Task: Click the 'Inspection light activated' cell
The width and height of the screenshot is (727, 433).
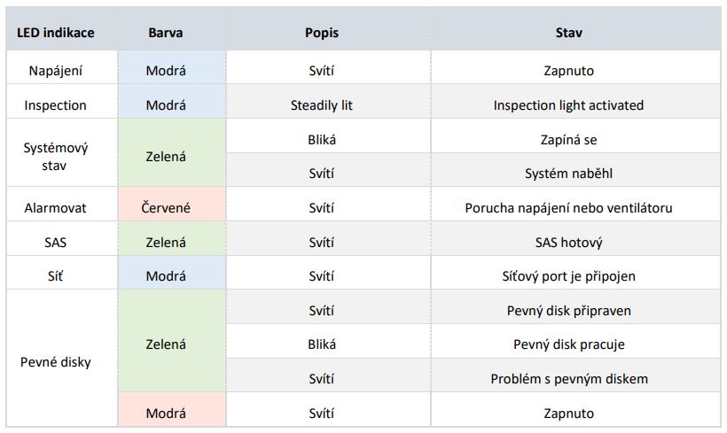Action: pyautogui.click(x=568, y=104)
